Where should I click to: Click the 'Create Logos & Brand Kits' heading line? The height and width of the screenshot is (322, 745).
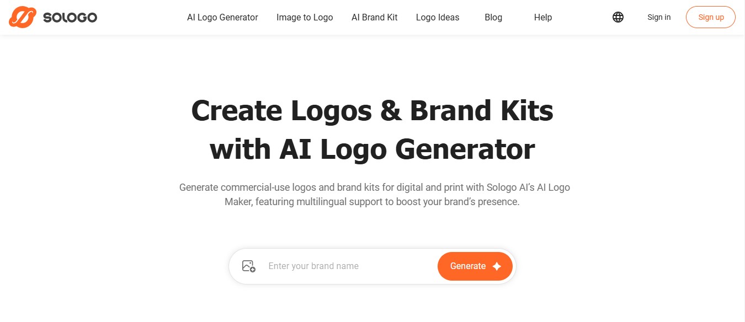[x=372, y=110]
